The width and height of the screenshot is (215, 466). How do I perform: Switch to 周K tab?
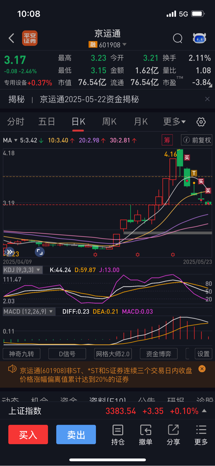click(109, 122)
